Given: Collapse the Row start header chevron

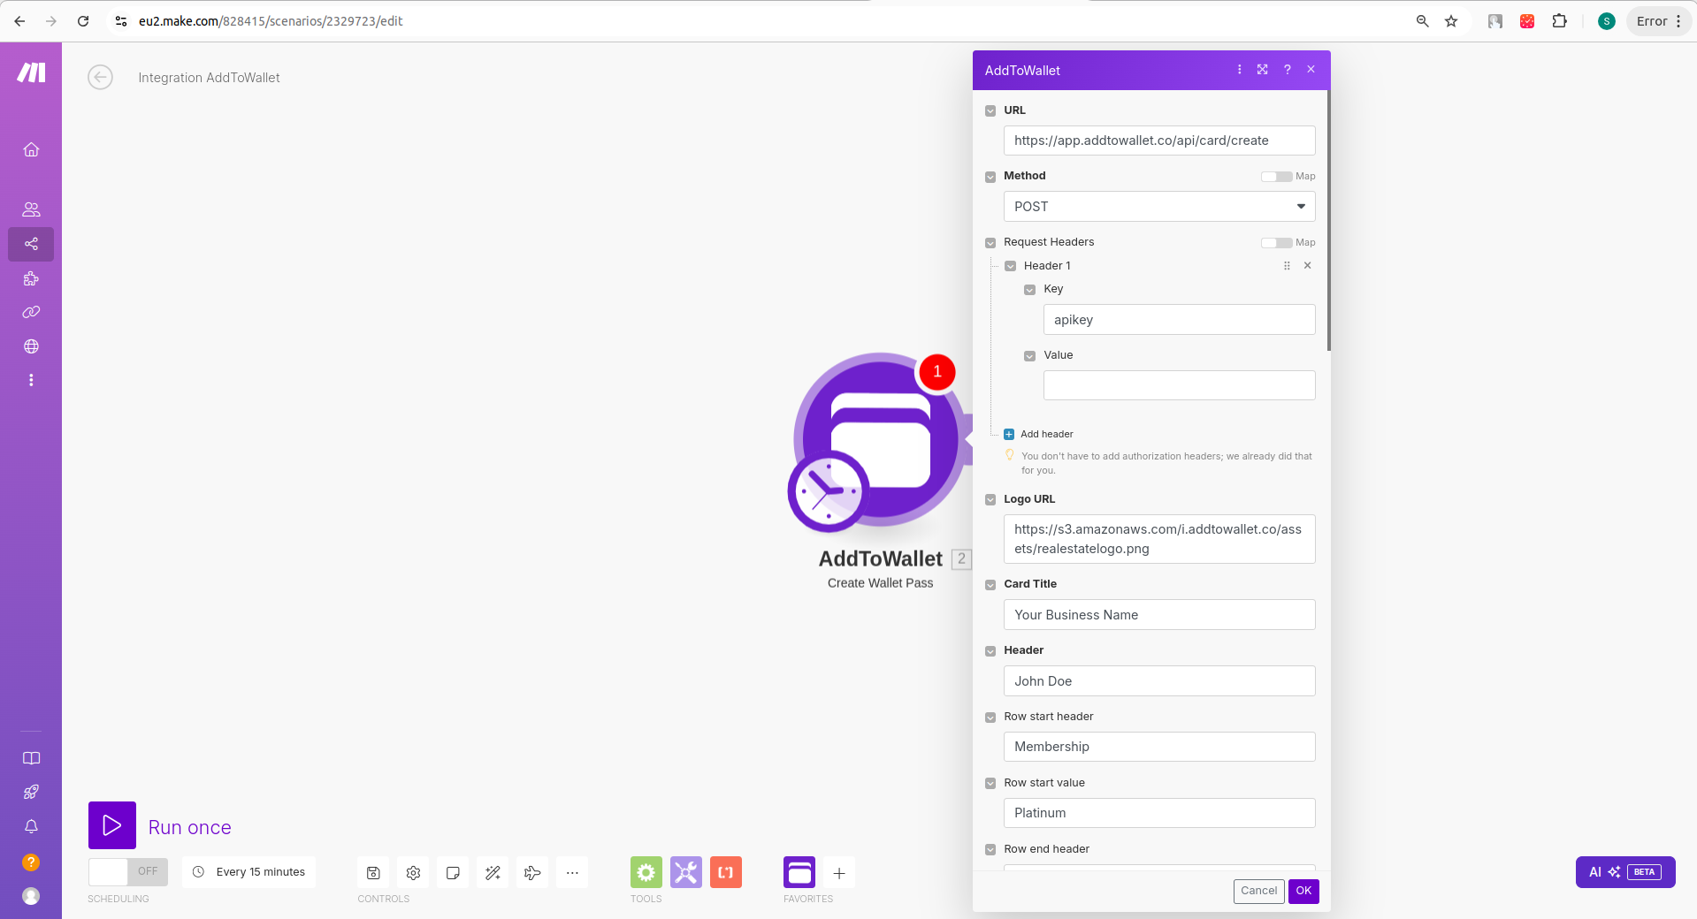Looking at the screenshot, I should point(990,718).
